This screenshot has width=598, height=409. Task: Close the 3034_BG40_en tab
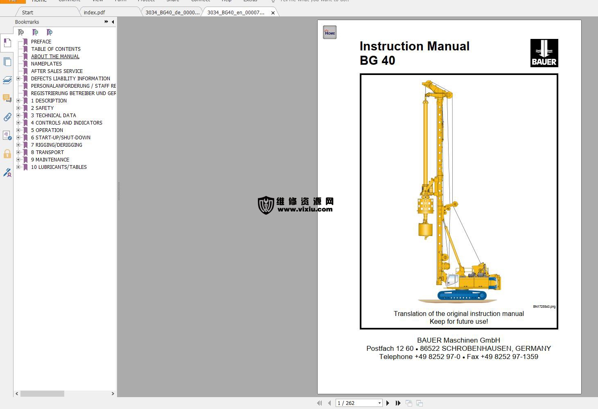tap(273, 13)
